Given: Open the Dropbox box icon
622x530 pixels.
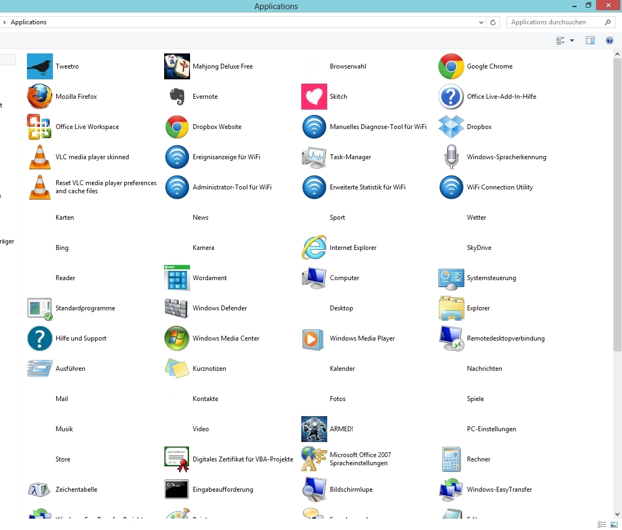Looking at the screenshot, I should click(451, 127).
